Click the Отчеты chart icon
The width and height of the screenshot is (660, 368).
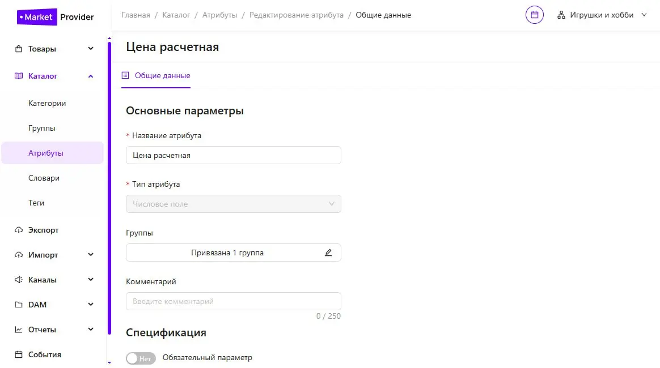(19, 330)
